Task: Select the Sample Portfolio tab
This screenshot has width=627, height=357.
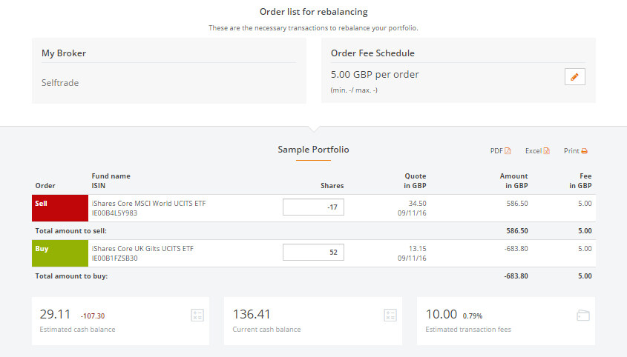Action: pyautogui.click(x=313, y=150)
